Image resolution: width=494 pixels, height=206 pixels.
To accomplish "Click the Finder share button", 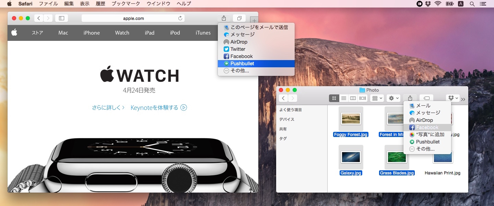I will point(410,98).
